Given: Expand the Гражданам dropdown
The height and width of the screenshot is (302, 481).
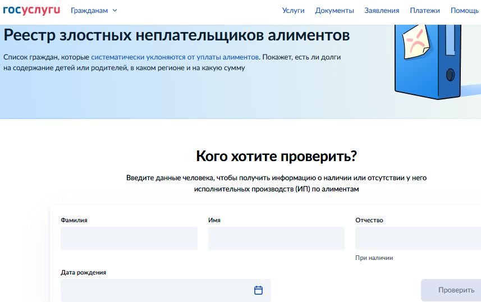Looking at the screenshot, I should (x=94, y=10).
